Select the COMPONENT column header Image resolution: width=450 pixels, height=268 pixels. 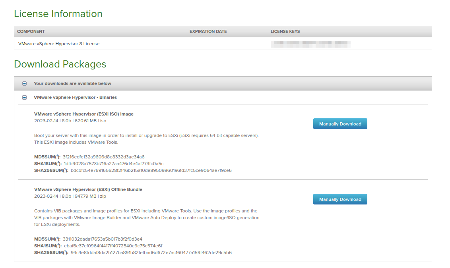tap(31, 31)
